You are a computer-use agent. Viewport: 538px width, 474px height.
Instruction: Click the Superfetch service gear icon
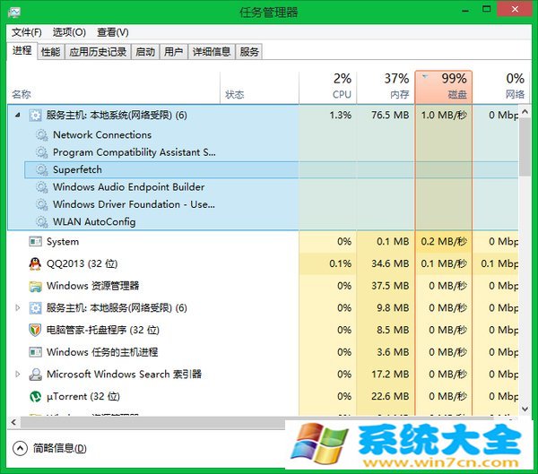click(x=41, y=169)
